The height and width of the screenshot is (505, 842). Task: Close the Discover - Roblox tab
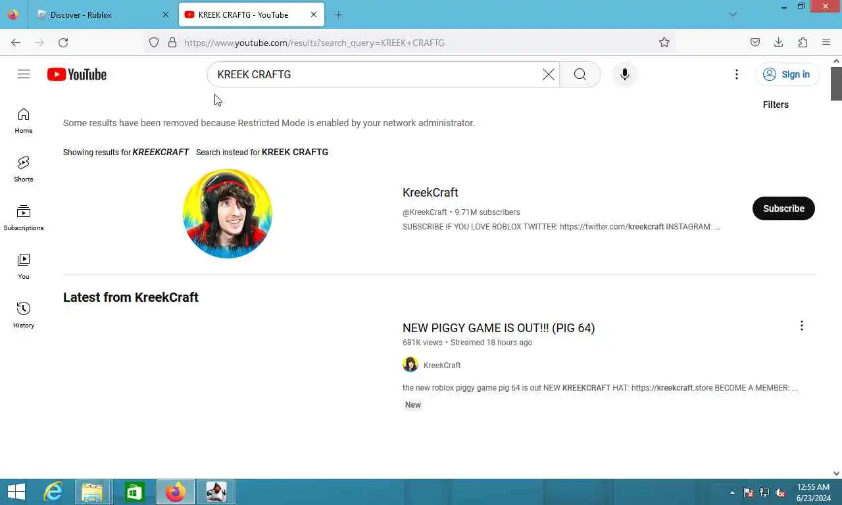click(x=165, y=14)
